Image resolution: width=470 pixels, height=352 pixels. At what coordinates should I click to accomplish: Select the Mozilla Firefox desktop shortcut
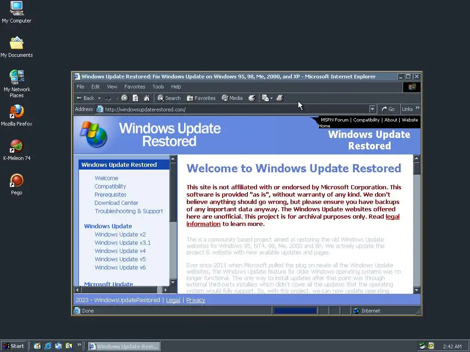[x=17, y=115]
